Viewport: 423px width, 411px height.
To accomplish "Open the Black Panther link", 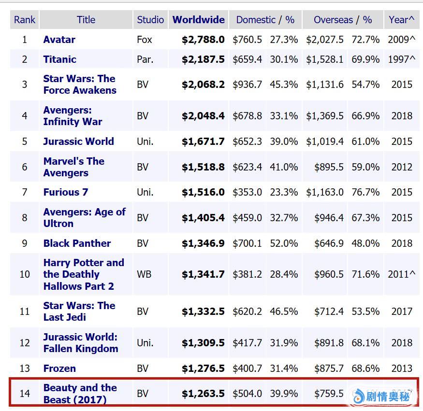I will 77,243.
